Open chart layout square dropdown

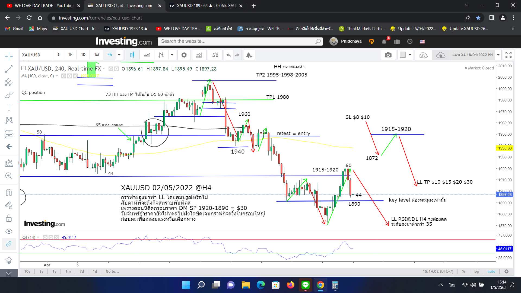[405, 55]
